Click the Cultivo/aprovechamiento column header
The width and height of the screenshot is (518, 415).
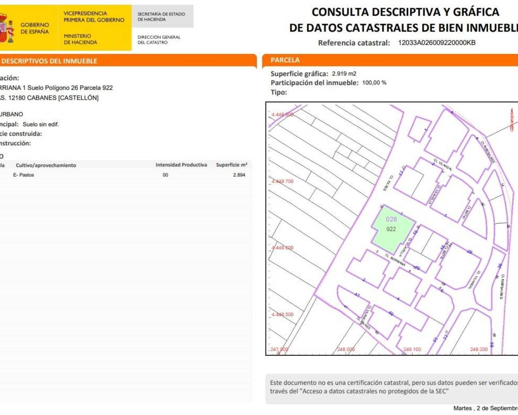tap(46, 165)
